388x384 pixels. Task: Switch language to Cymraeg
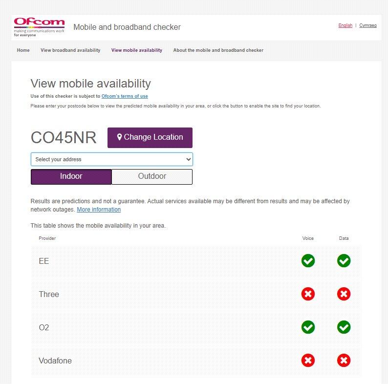click(367, 25)
